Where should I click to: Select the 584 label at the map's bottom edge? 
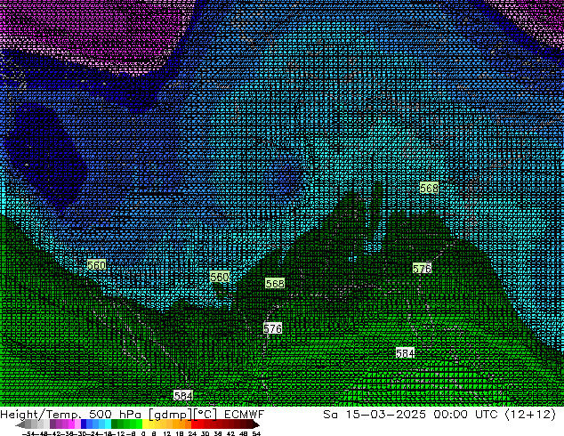(183, 396)
